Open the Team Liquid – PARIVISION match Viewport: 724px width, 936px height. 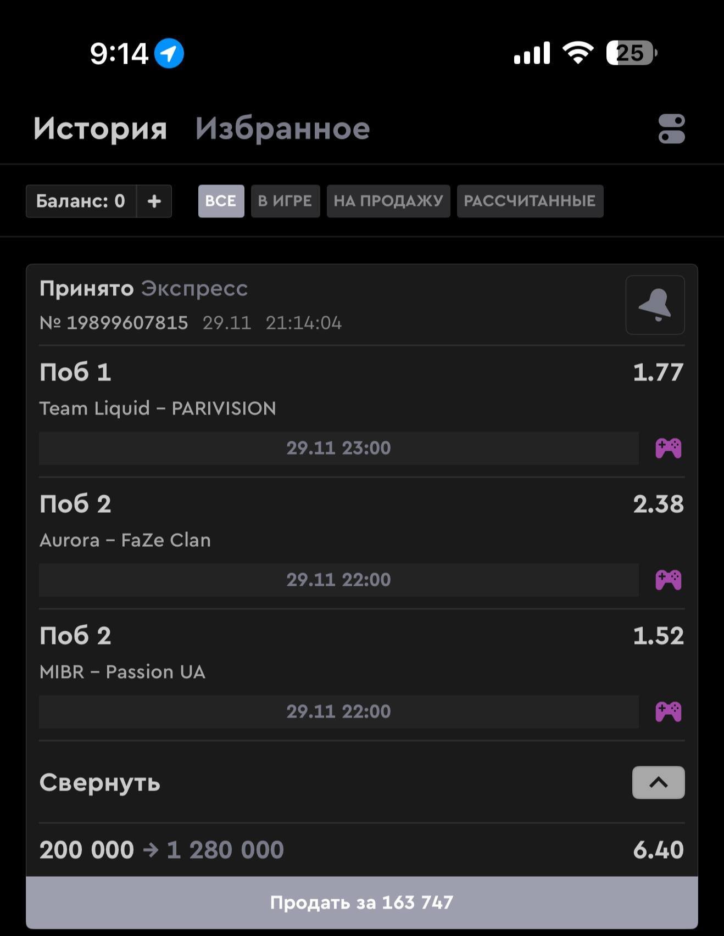[x=158, y=408]
